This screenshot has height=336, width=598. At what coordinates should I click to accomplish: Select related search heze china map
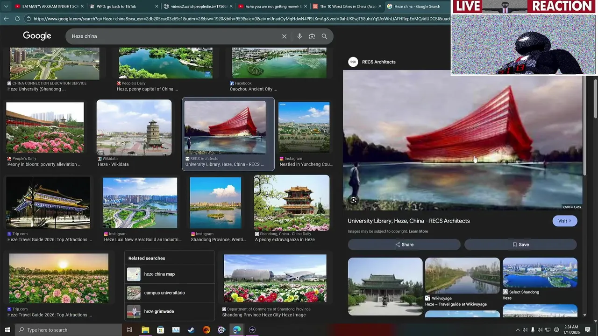point(170,274)
